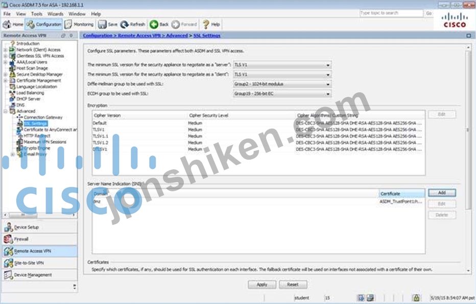Select Remote Access VPN in bottom navigation

[40, 251]
